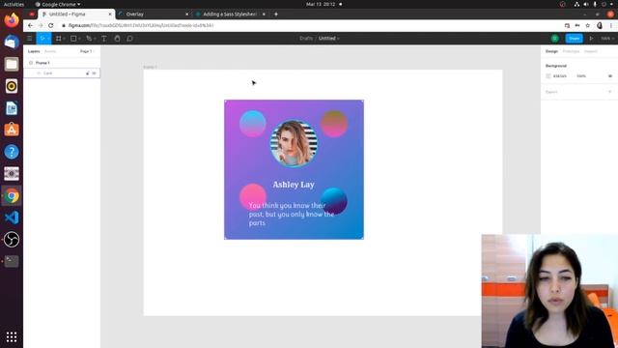Open the shape tools dropdown arrow
Screen dimensions: 618x348
coord(79,39)
